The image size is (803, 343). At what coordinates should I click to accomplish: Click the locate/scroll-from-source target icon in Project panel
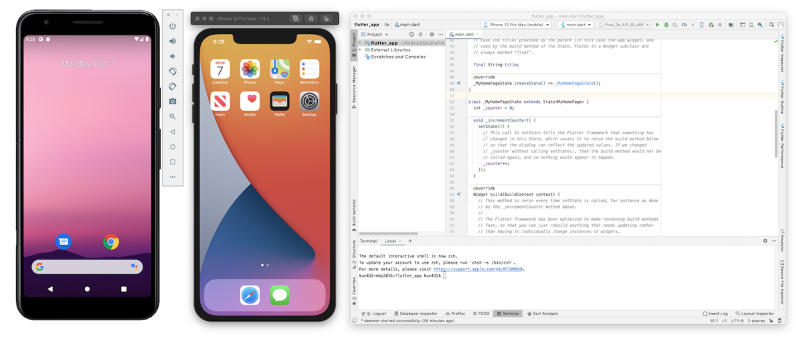(x=412, y=34)
